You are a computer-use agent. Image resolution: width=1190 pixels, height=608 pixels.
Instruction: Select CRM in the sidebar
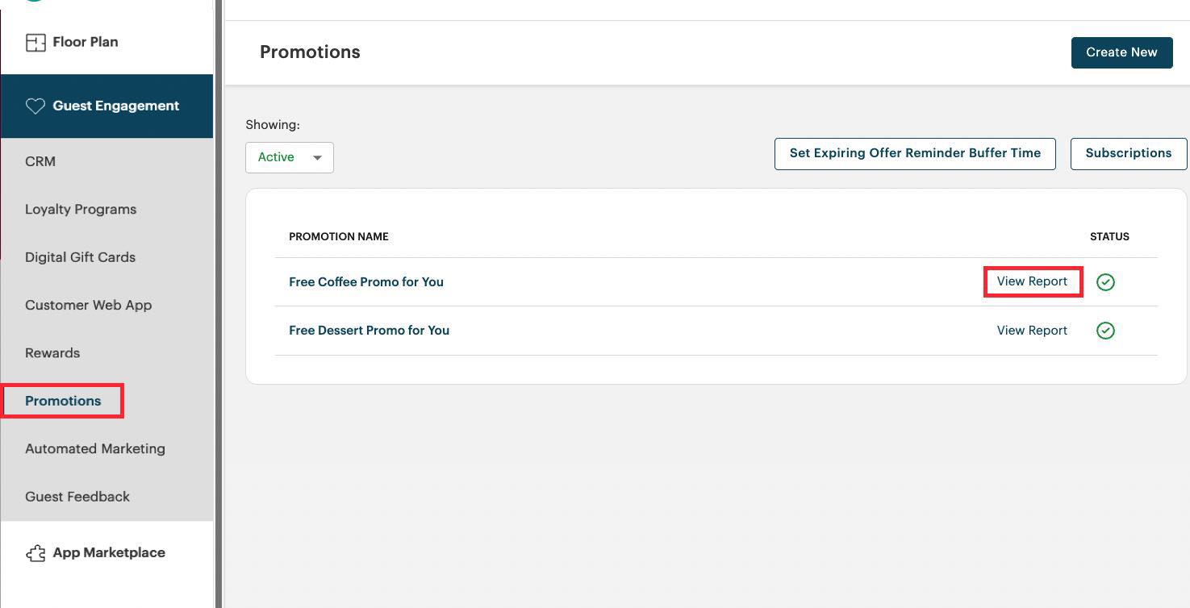click(x=40, y=161)
